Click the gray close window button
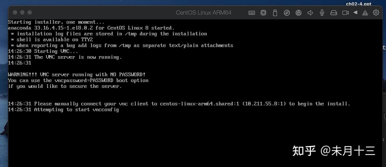386x167 pixels. [x=15, y=12]
